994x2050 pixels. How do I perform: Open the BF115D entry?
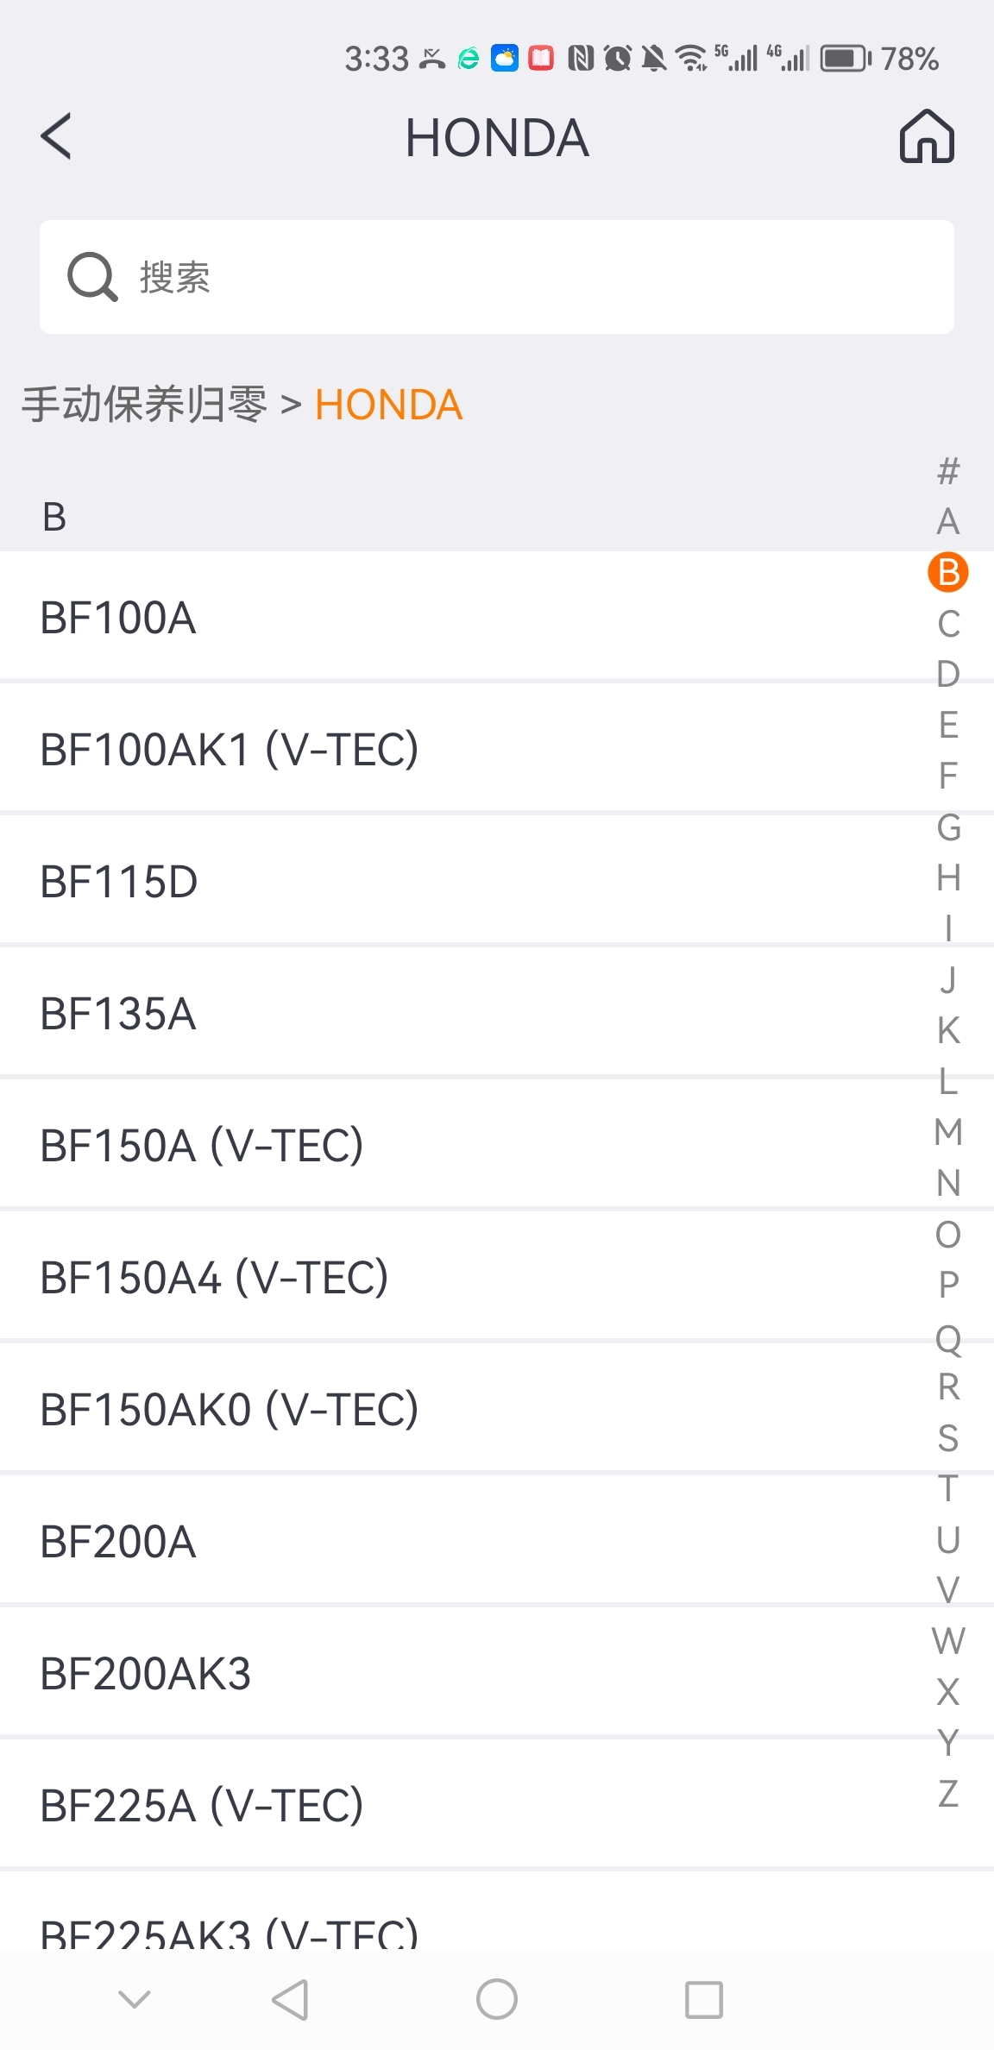click(497, 881)
